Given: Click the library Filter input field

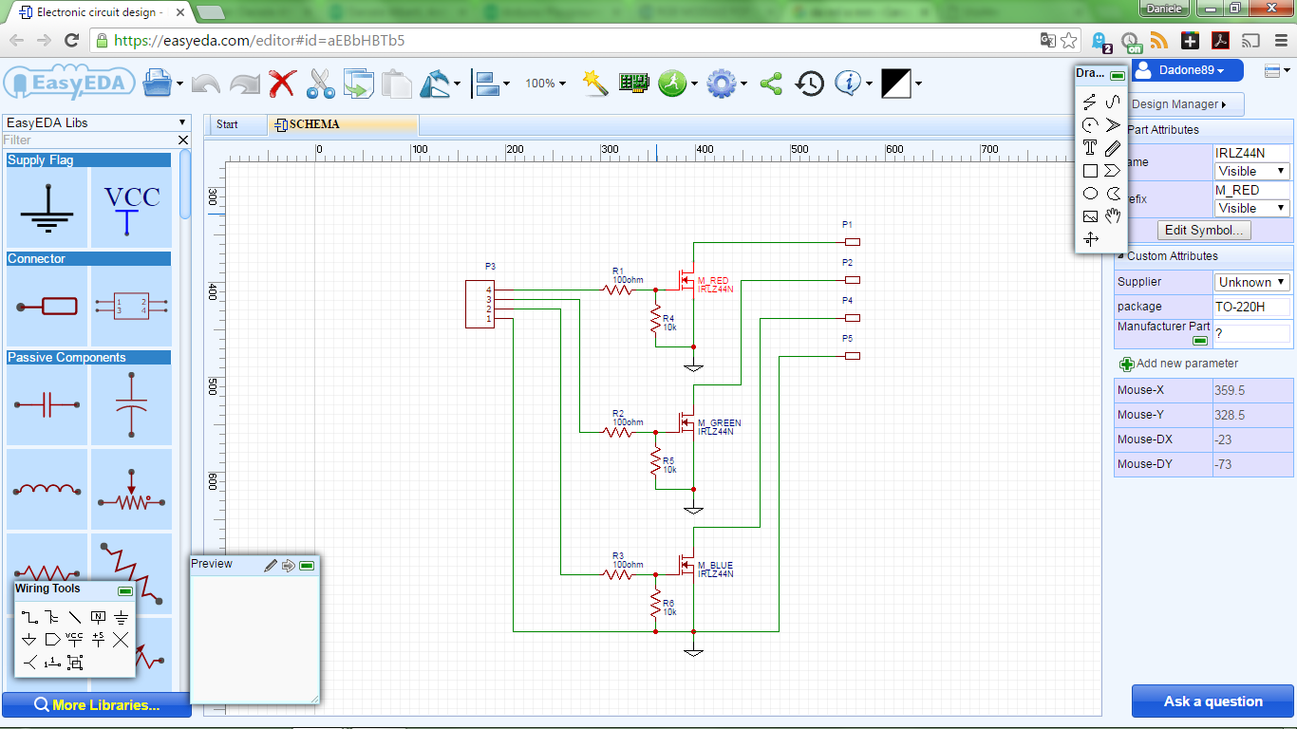Looking at the screenshot, I should point(89,140).
